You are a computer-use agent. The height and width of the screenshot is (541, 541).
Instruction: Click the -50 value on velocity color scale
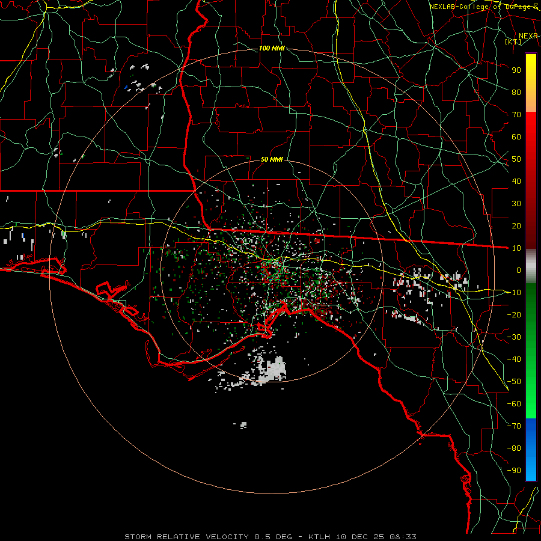(514, 382)
